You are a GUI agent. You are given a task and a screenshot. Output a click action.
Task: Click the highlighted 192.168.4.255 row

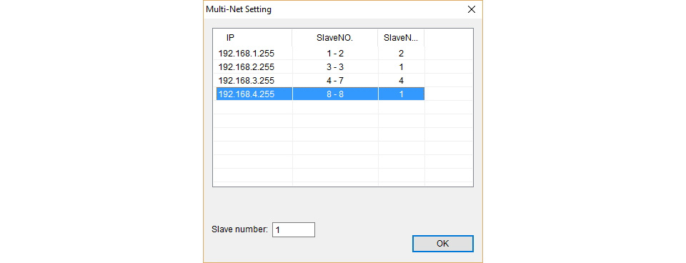(x=320, y=94)
